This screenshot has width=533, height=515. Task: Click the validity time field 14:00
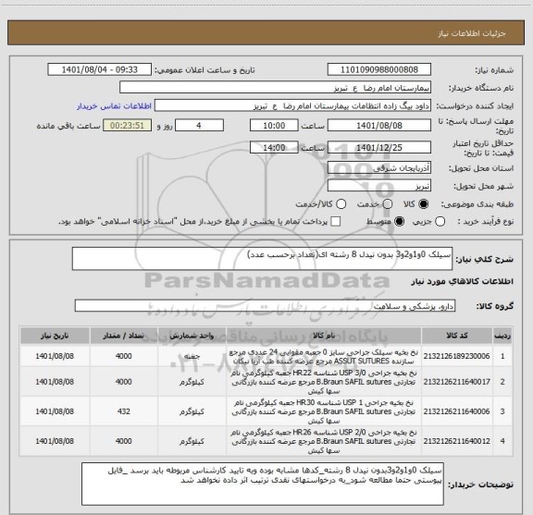(x=274, y=147)
